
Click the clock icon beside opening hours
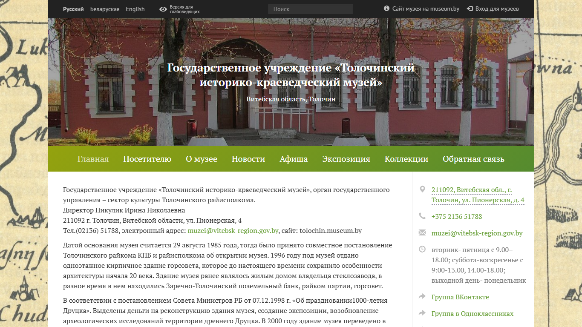point(422,249)
